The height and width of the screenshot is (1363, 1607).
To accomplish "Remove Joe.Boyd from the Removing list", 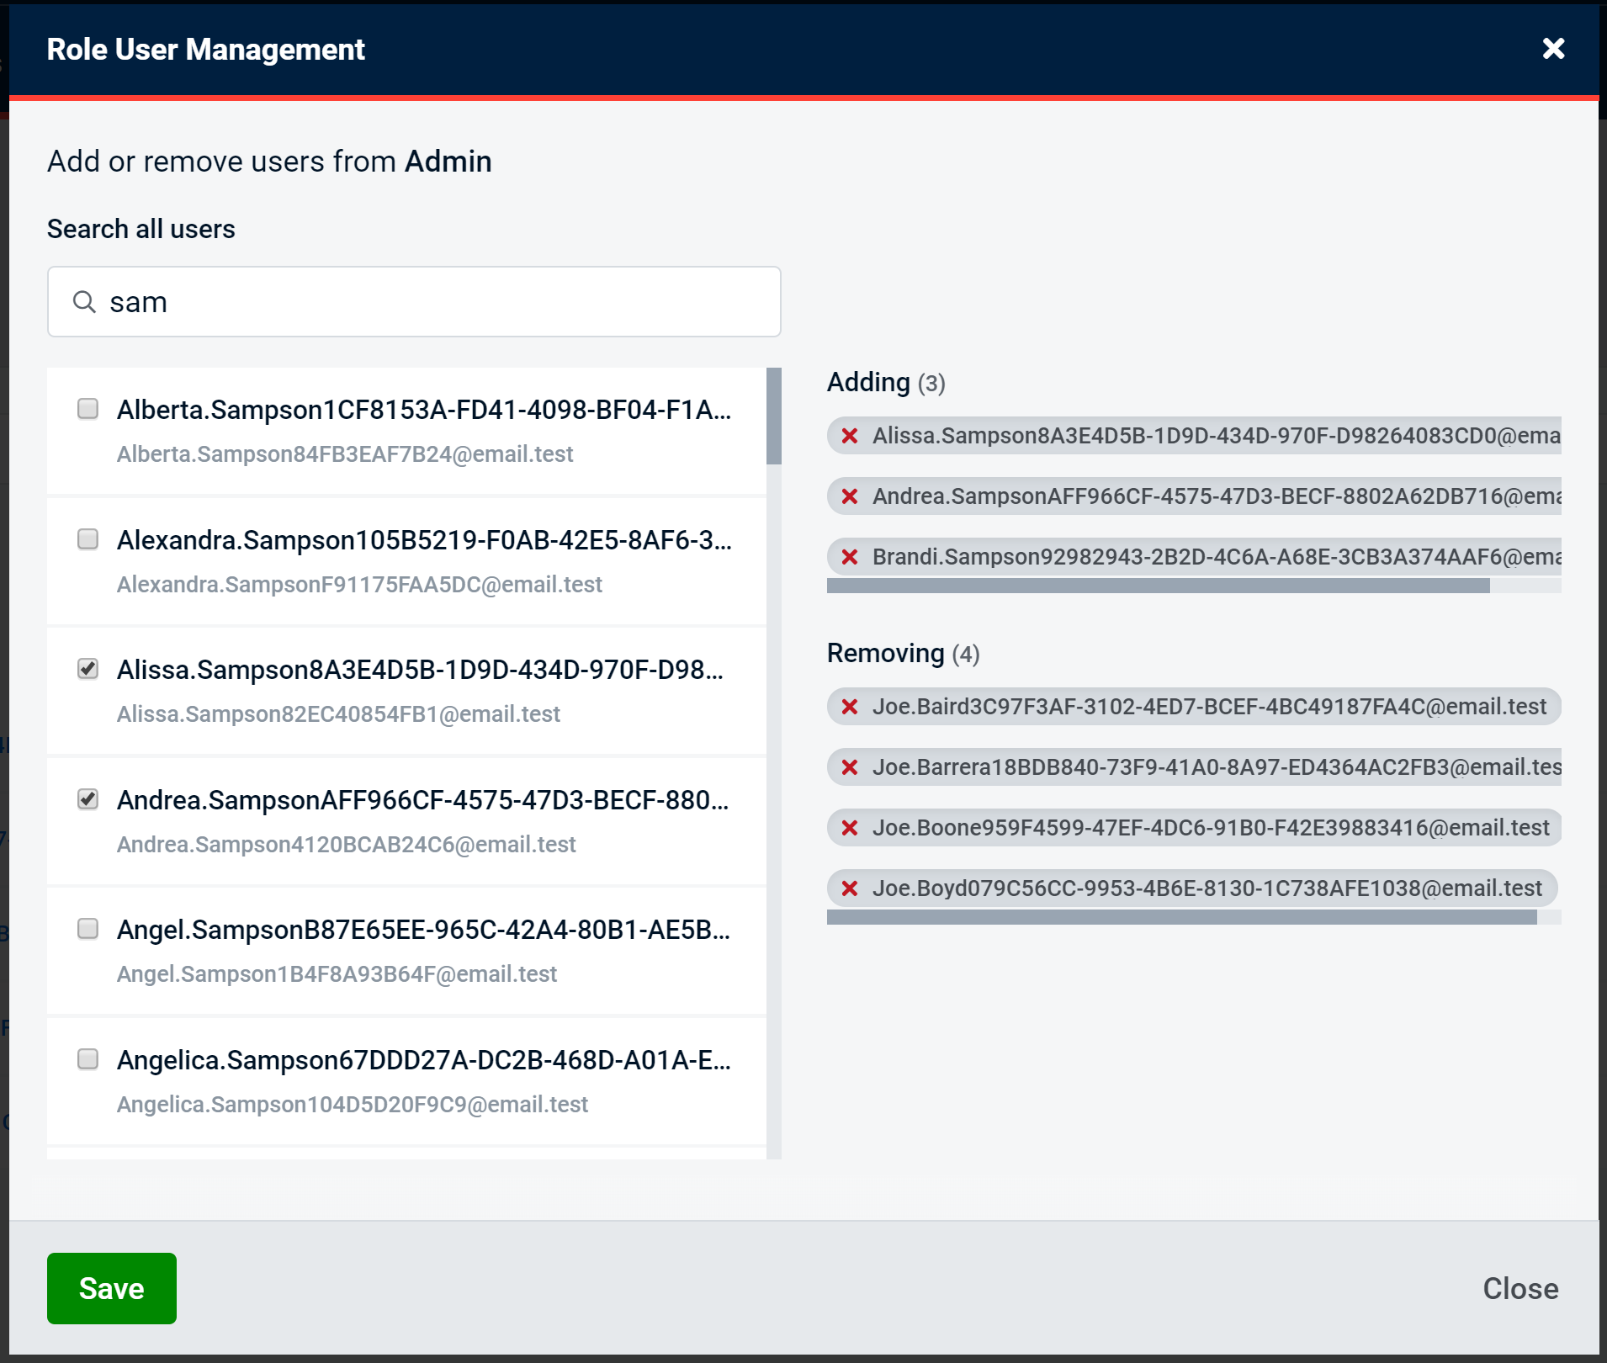I will tap(848, 888).
